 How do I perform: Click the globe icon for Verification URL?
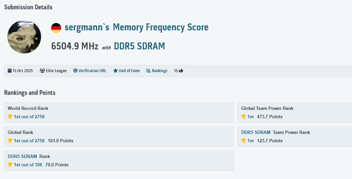75,71
